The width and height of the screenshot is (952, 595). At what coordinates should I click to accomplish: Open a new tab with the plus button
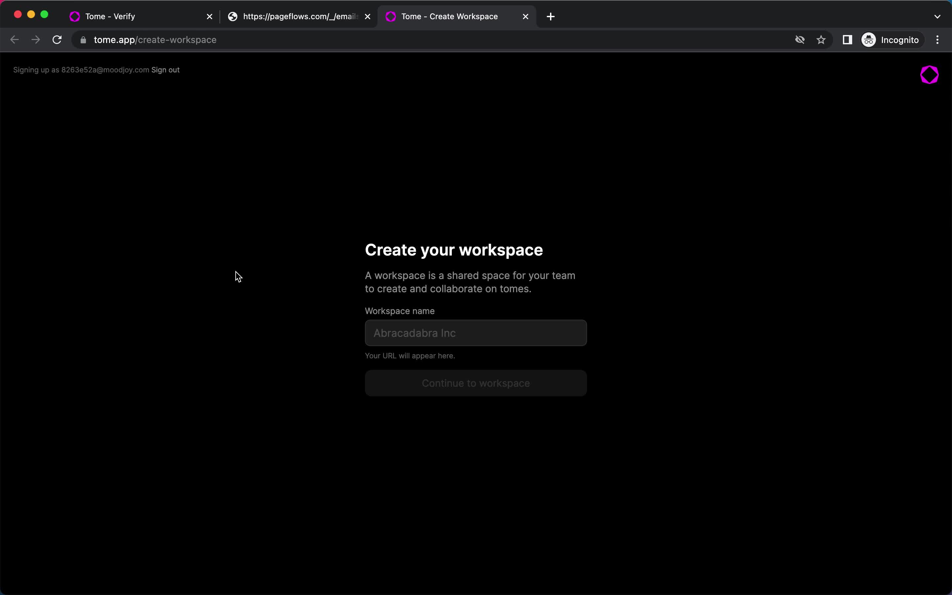coord(551,17)
